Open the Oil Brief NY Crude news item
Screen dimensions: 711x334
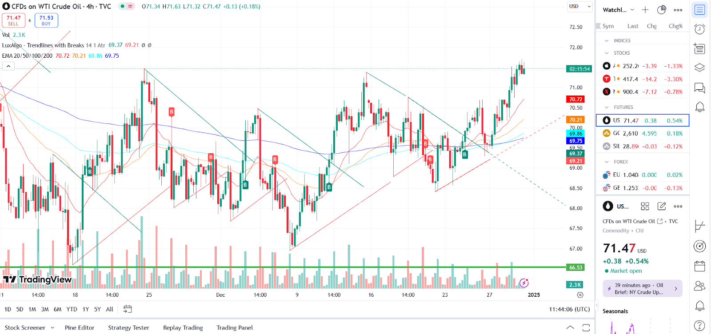(642, 289)
